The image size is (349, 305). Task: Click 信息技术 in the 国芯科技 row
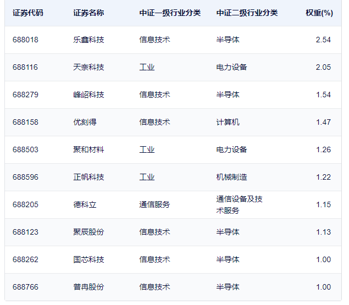(154, 259)
